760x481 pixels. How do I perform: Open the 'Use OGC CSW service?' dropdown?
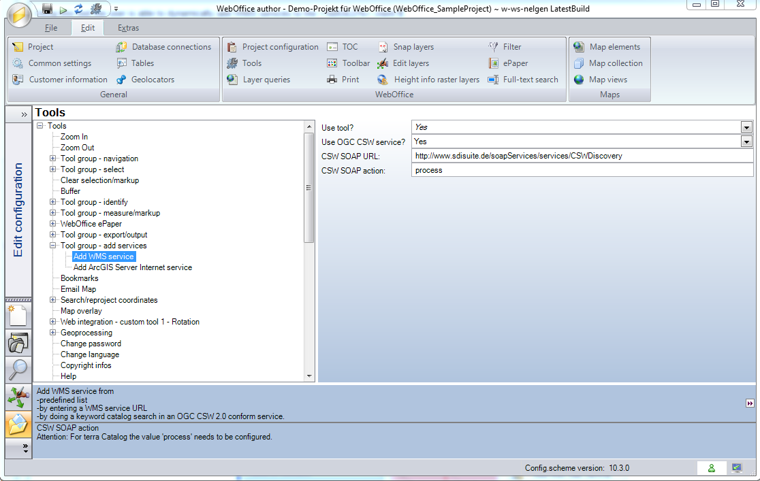point(746,142)
